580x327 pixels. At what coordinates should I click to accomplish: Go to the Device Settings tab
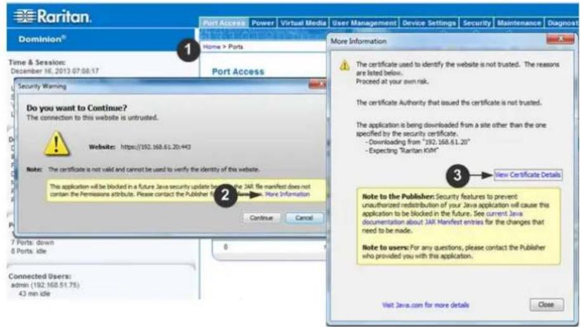pyautogui.click(x=429, y=23)
